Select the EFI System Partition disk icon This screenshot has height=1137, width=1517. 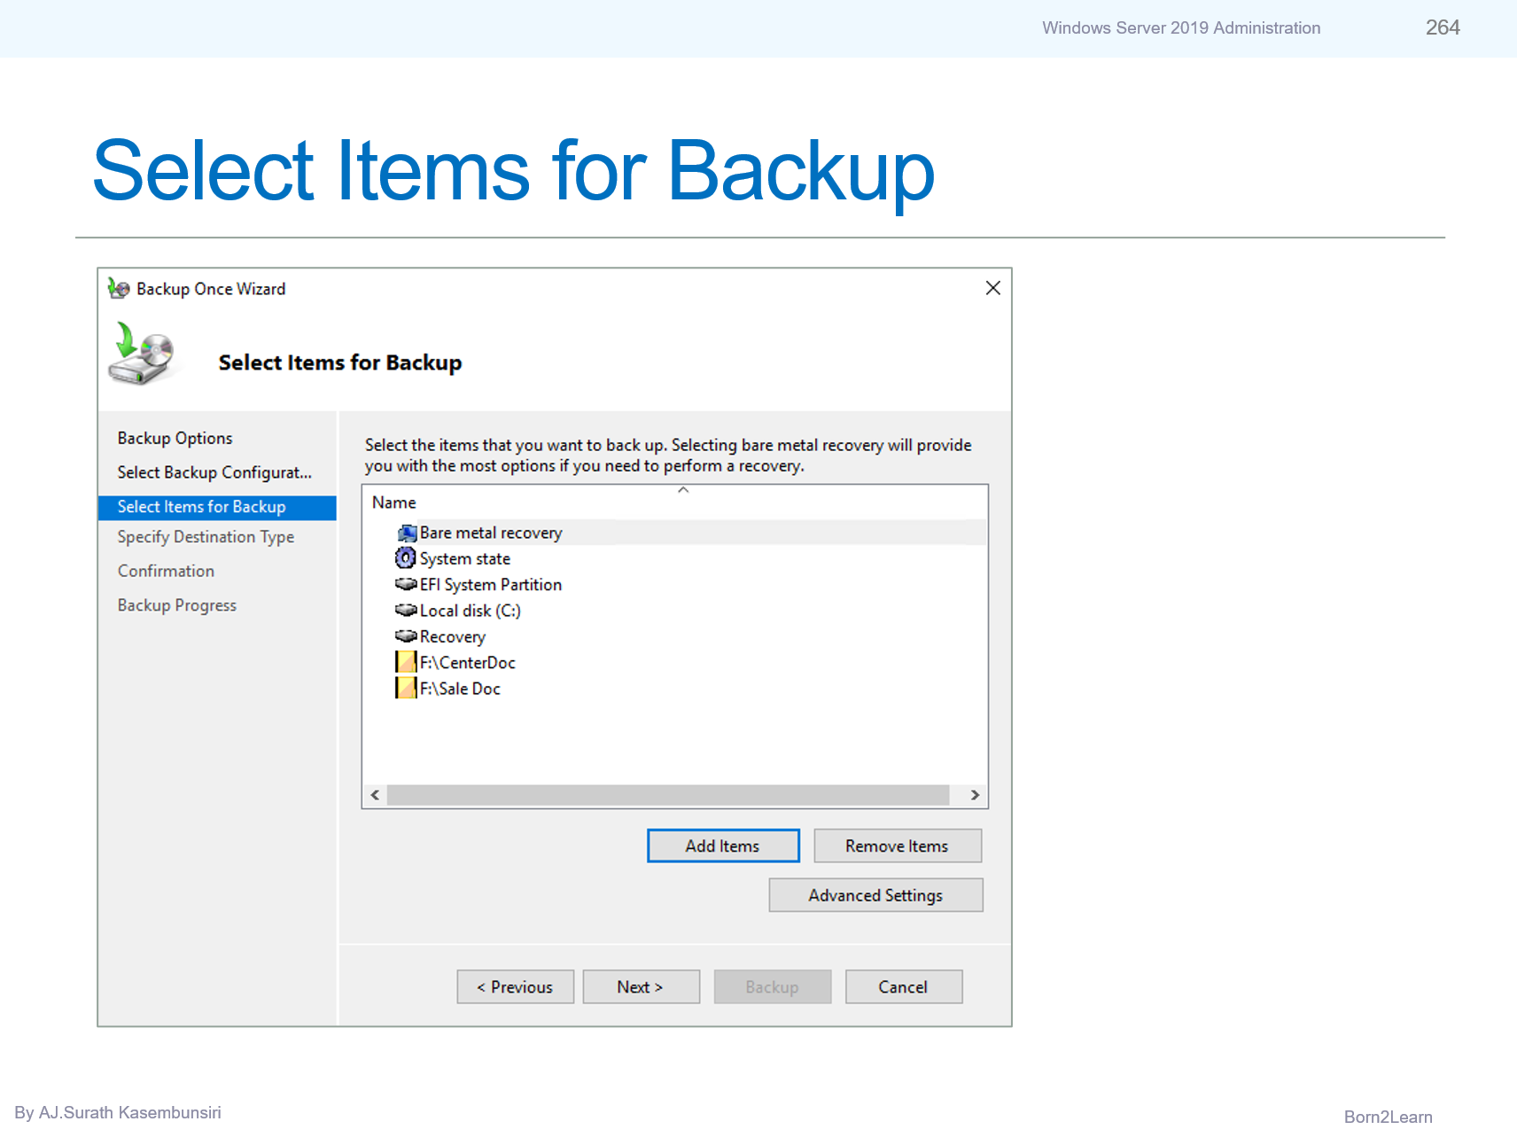coord(404,584)
